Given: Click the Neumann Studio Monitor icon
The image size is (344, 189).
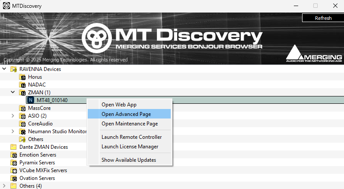Looking at the screenshot, I should pos(22,131).
